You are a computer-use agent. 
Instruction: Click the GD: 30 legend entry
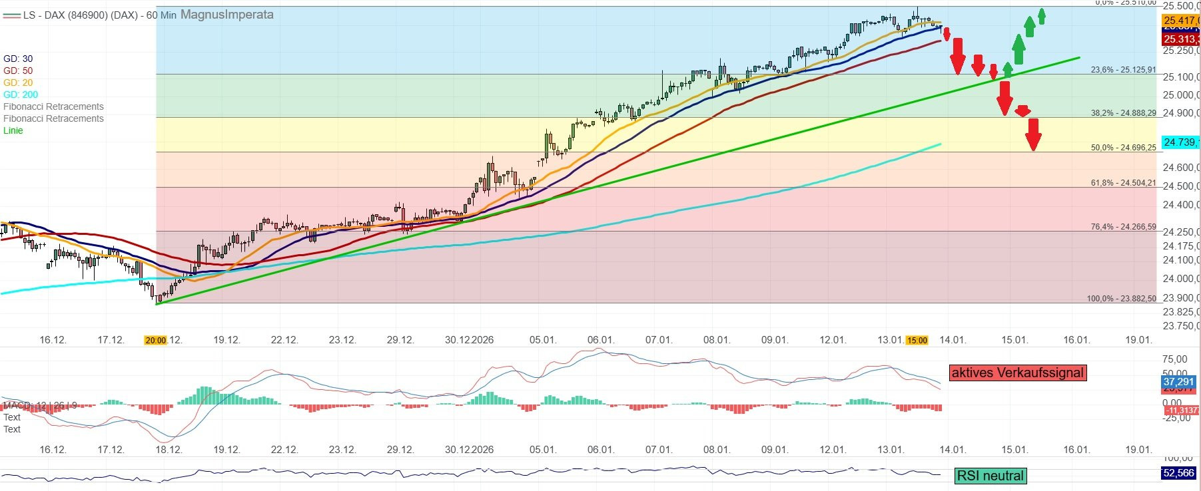point(18,59)
